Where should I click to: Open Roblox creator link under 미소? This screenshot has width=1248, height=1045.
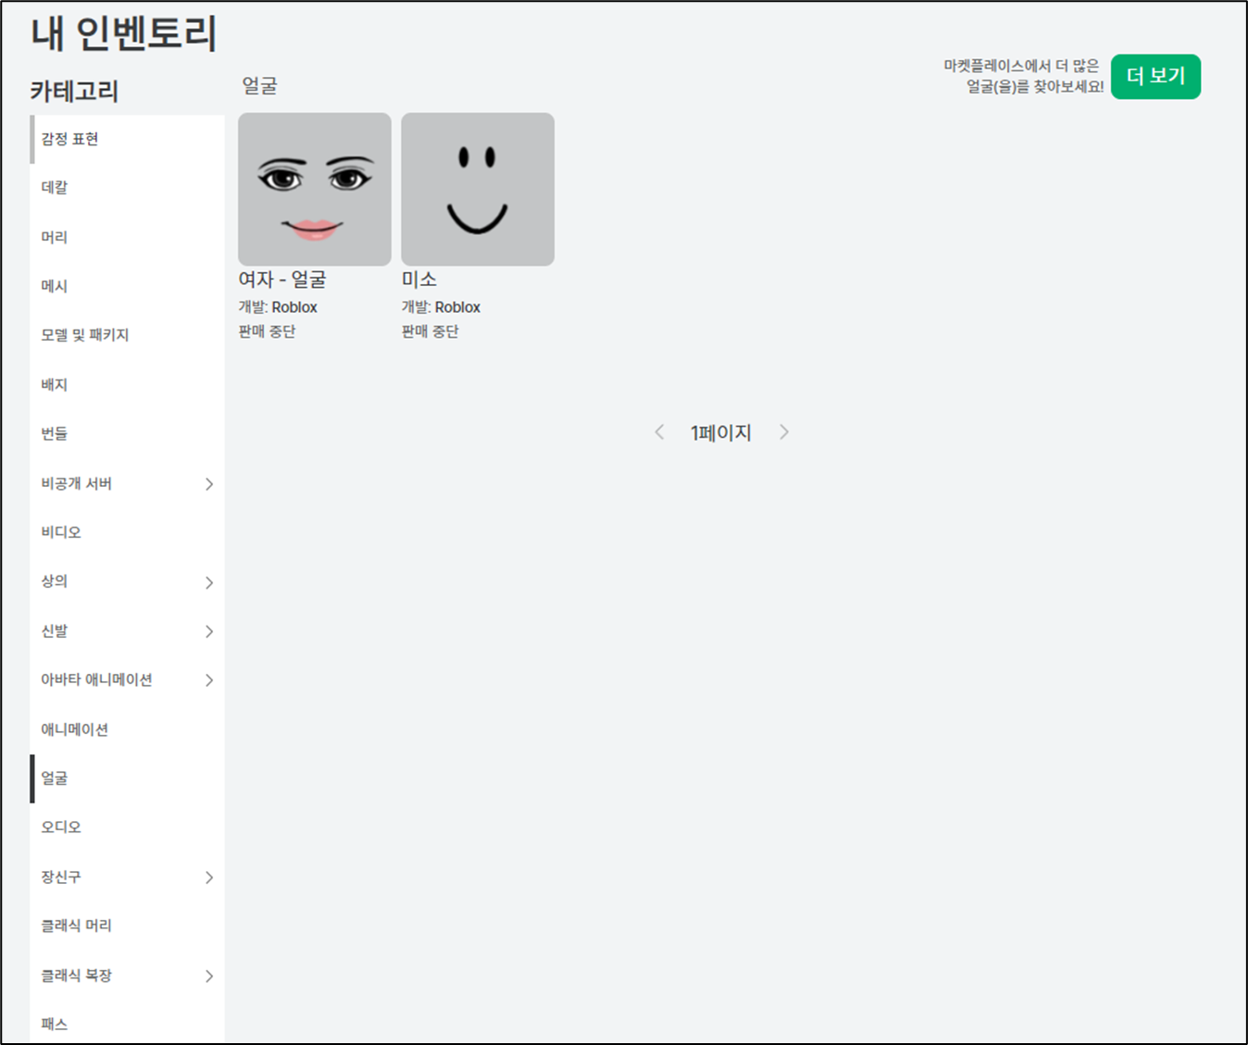click(x=457, y=307)
